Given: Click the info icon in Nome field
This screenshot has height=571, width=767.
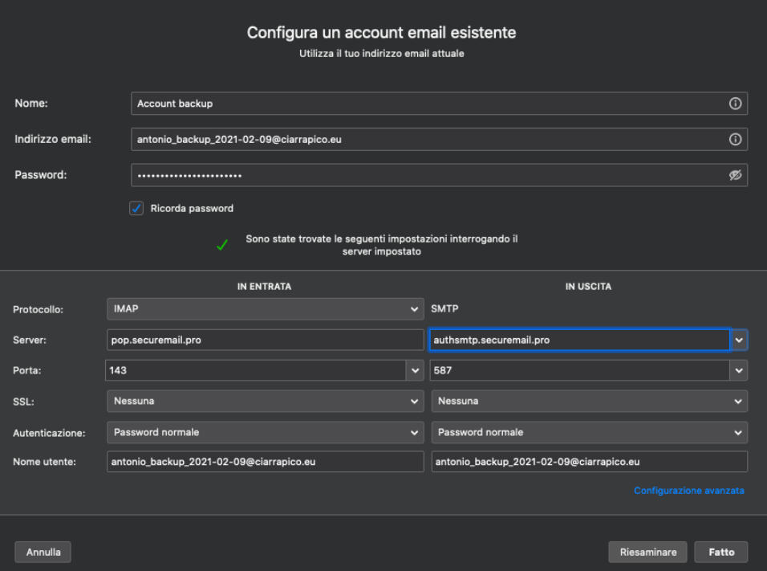Looking at the screenshot, I should pos(734,104).
